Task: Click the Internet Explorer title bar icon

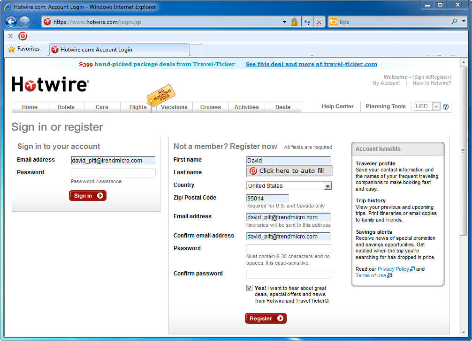Action: (8, 7)
